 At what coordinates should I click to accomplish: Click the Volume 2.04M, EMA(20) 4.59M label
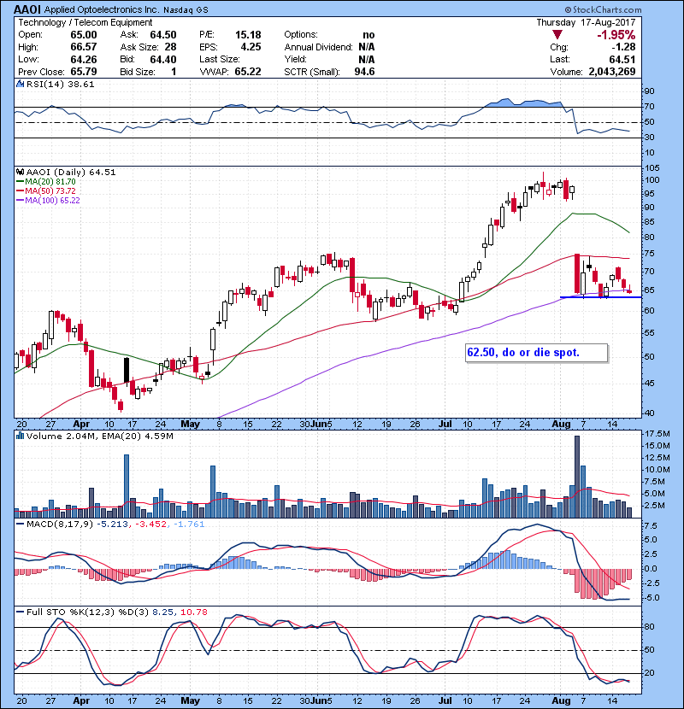(x=99, y=437)
